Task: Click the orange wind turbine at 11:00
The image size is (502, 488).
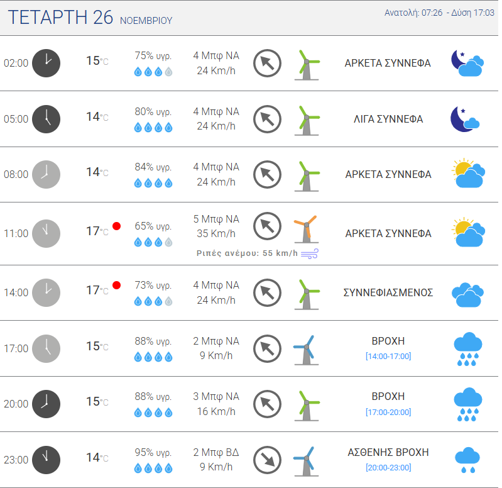Action: click(x=307, y=229)
